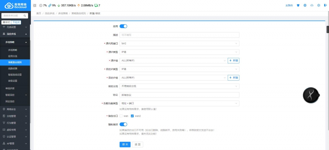Click the logout door icon
Image resolution: width=329 pixels, height=150 pixels.
325,5
